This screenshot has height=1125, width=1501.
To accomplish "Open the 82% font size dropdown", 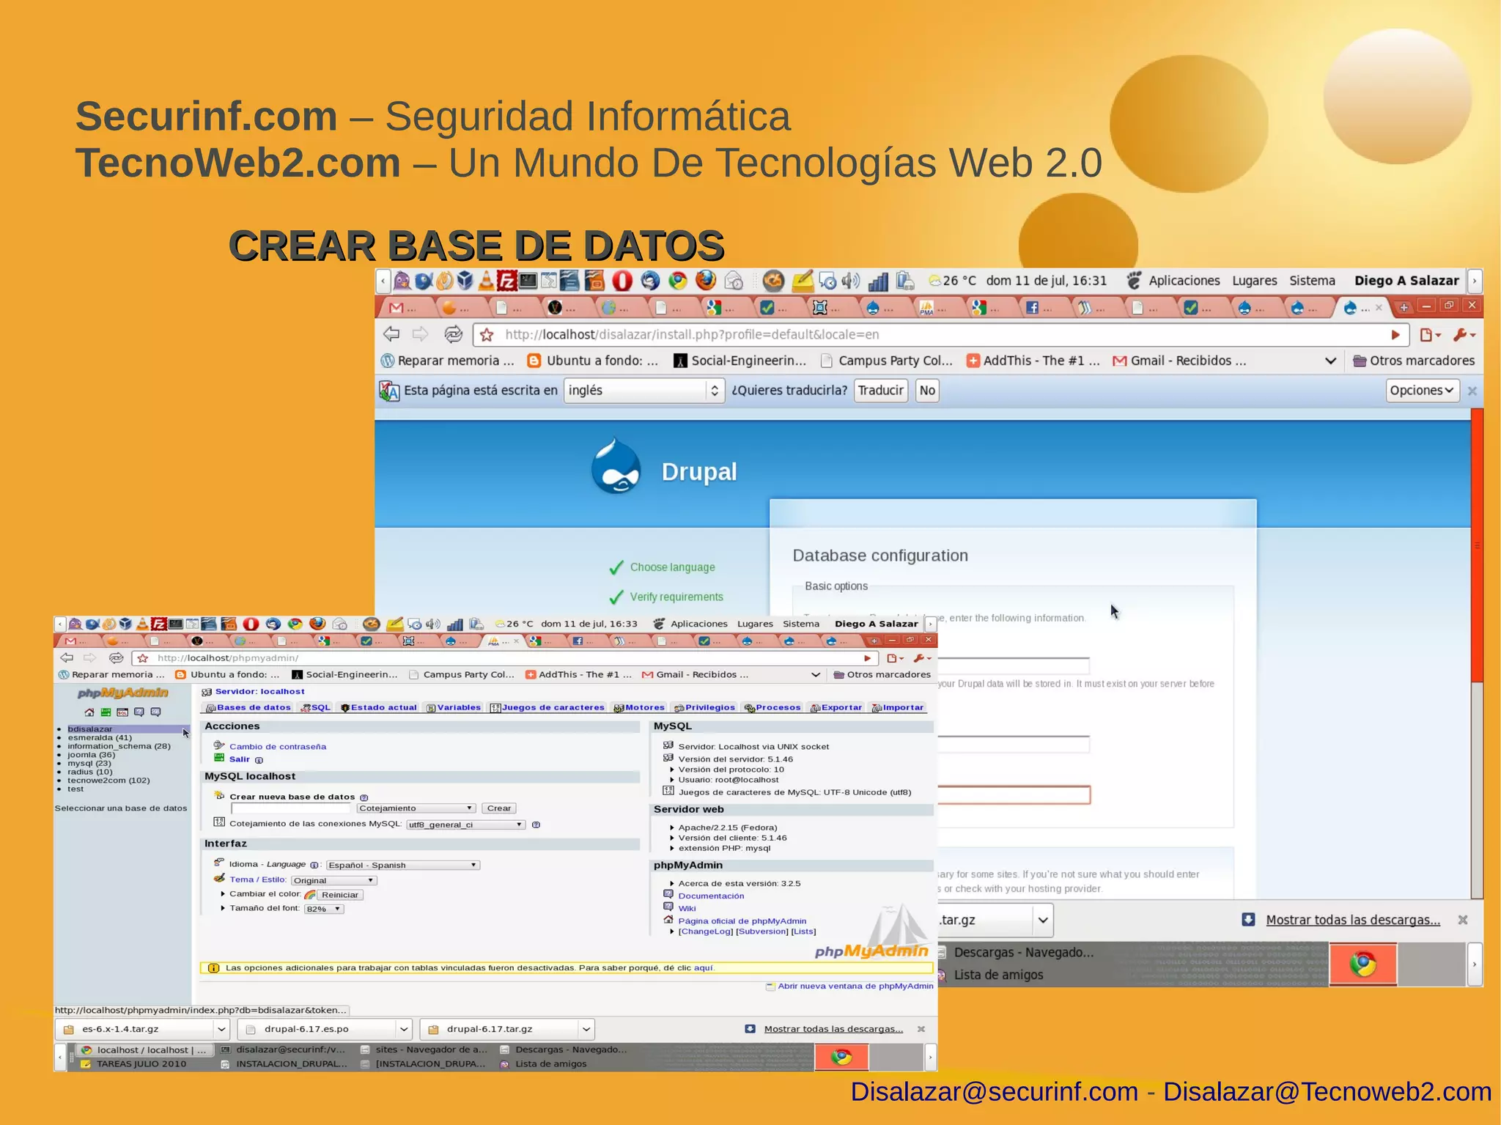I will click(x=323, y=909).
